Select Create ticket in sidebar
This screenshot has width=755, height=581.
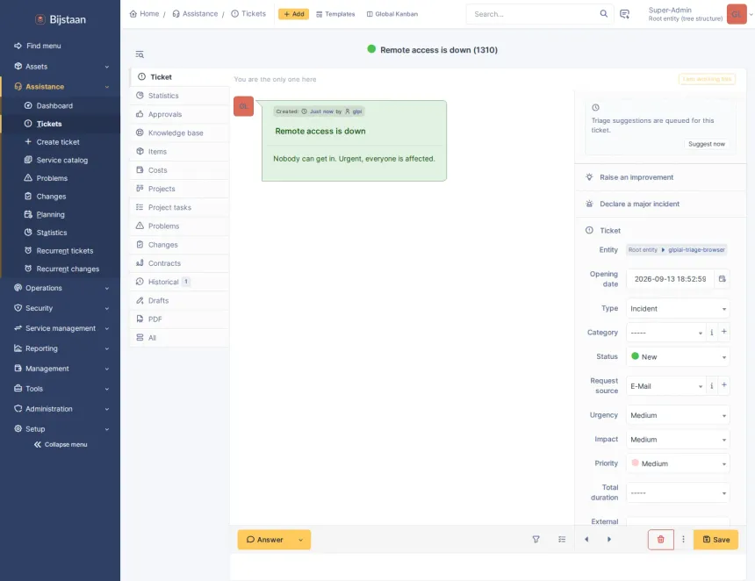tap(58, 142)
